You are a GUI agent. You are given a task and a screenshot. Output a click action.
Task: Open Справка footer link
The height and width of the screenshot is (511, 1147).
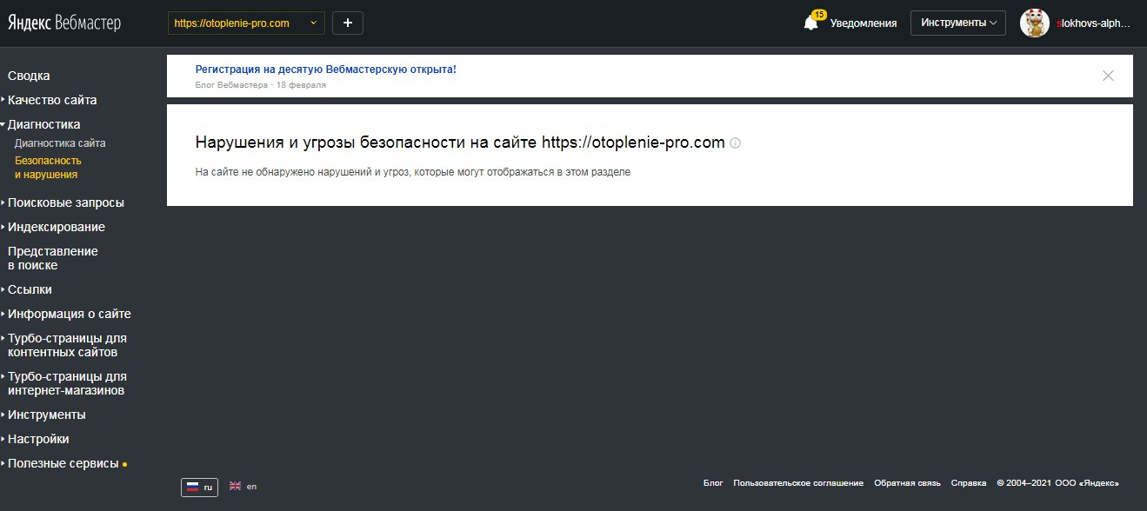point(969,483)
